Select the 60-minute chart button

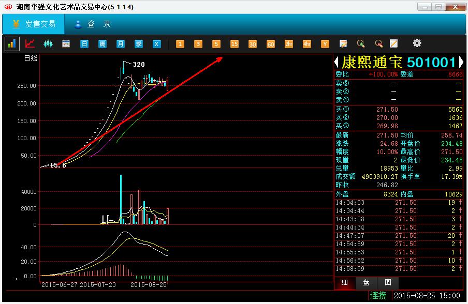coord(271,44)
